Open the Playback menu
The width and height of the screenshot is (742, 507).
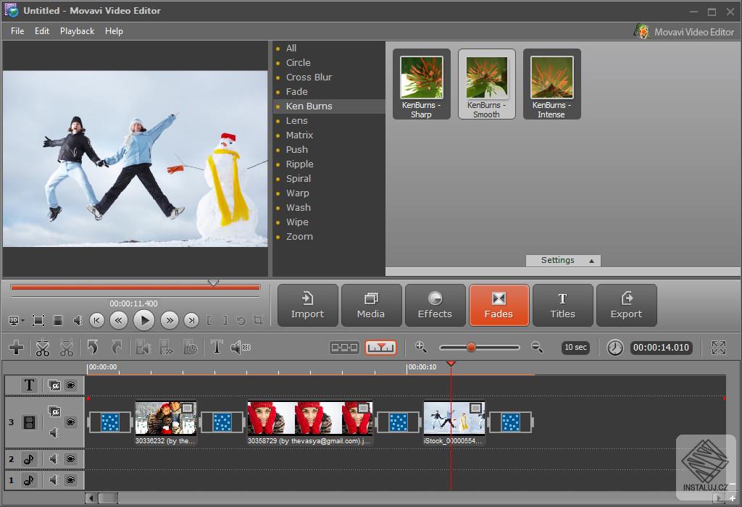point(77,31)
